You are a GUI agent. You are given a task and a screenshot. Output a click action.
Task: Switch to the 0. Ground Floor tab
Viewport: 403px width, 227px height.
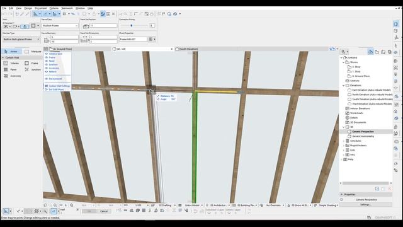62,49
